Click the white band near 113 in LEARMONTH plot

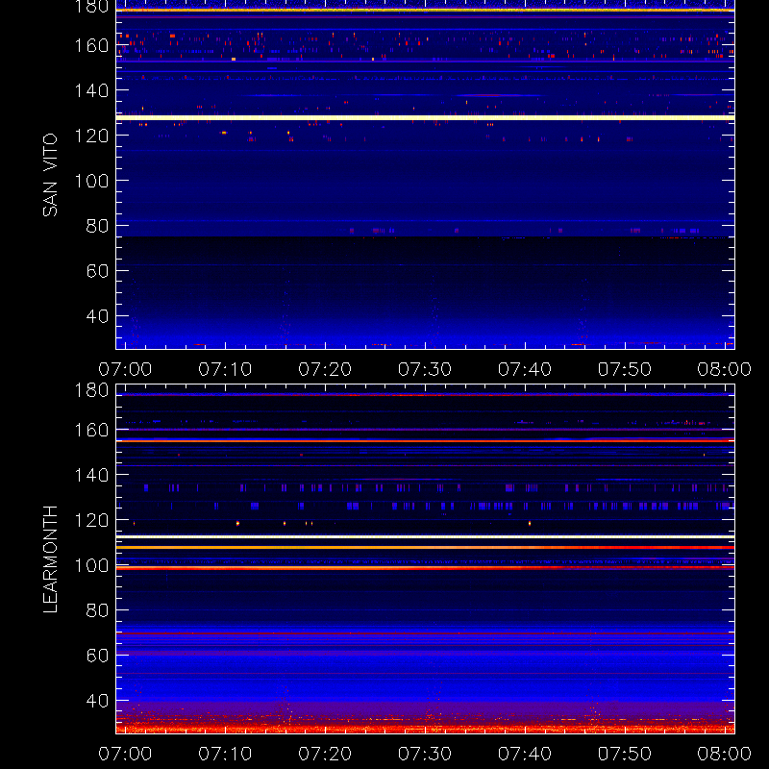tap(425, 537)
